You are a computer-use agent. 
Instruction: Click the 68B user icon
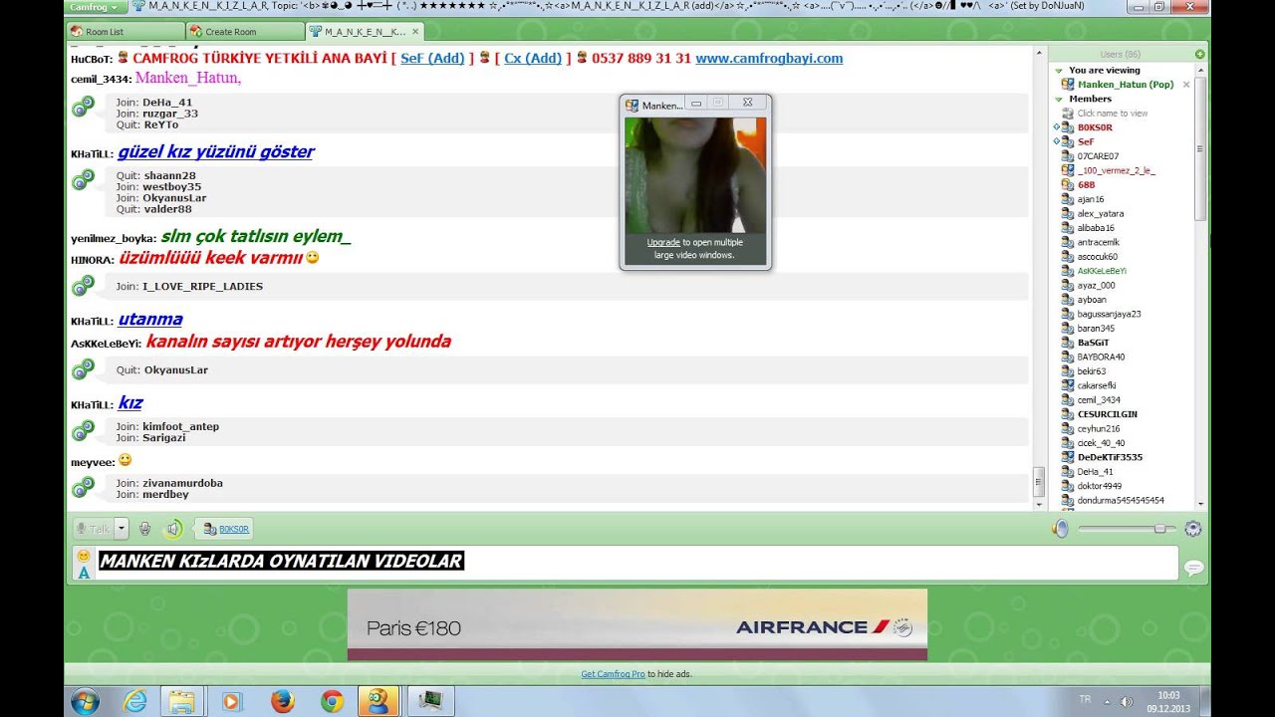pos(1067,185)
